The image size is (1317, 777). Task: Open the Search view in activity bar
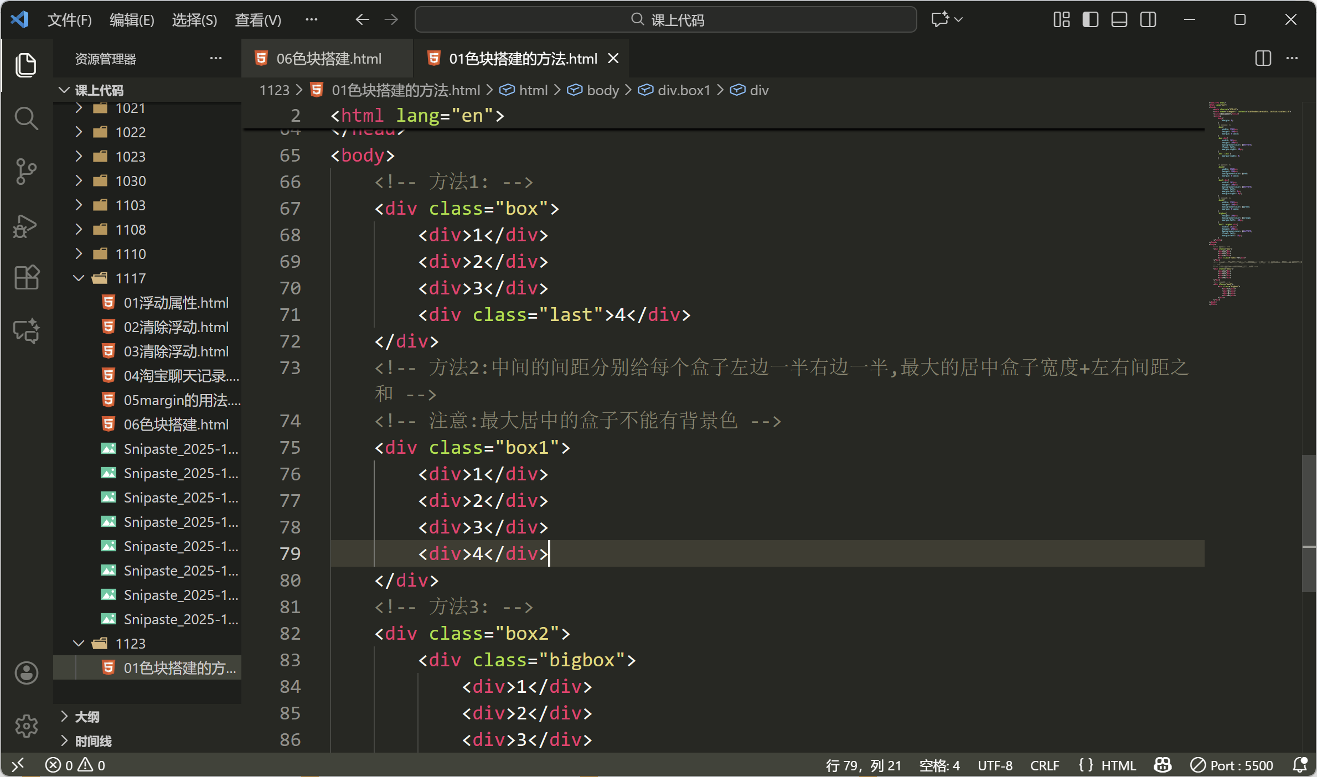pyautogui.click(x=26, y=118)
